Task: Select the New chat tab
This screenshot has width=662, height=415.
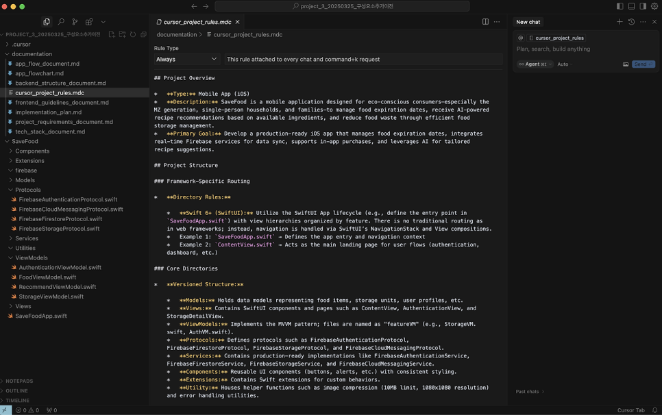Action: [528, 22]
